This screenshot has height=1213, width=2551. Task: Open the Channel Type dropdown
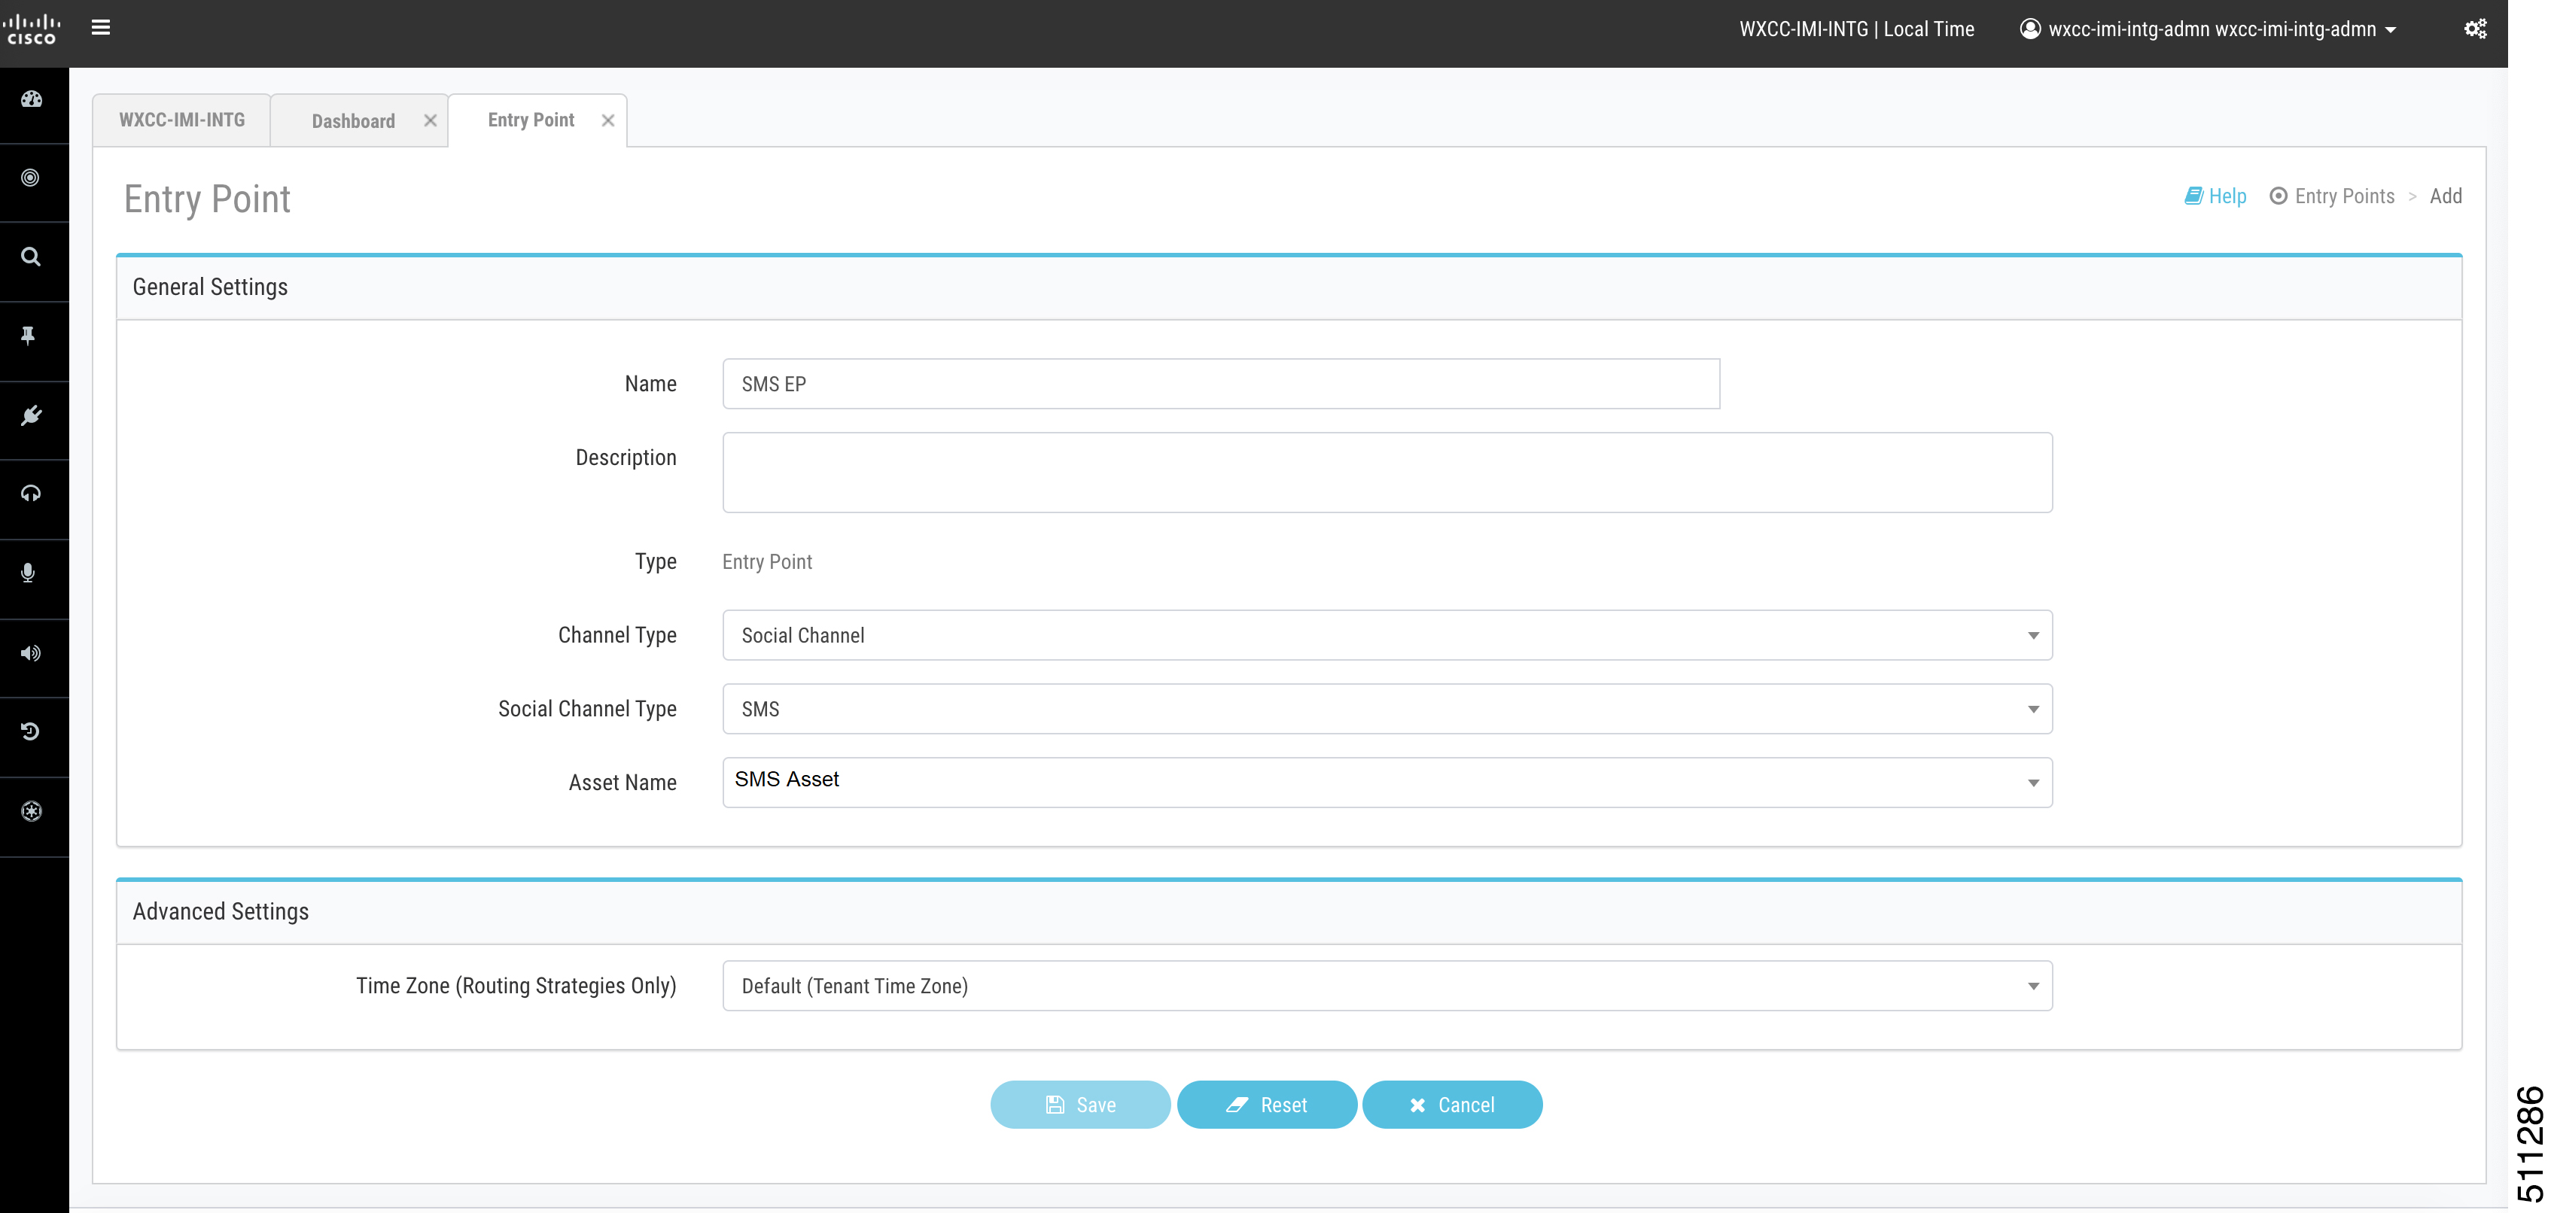click(1387, 636)
